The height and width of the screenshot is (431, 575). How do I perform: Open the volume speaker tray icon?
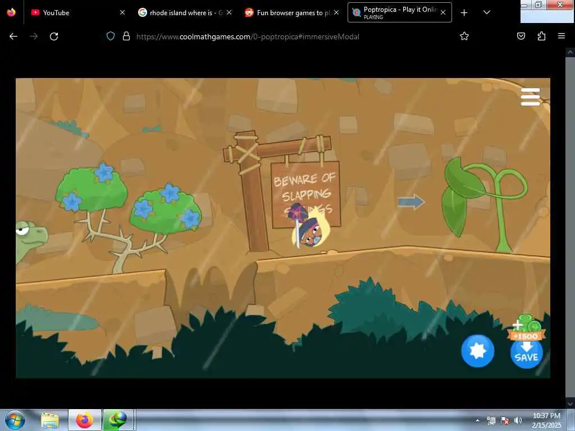tap(518, 420)
